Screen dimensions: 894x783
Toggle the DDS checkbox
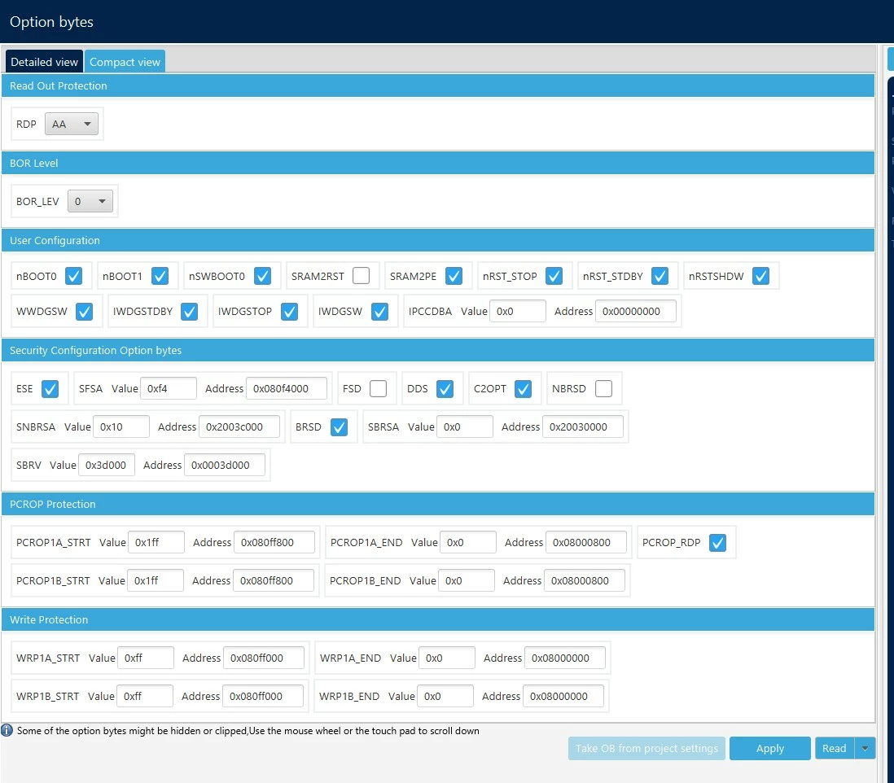click(445, 388)
